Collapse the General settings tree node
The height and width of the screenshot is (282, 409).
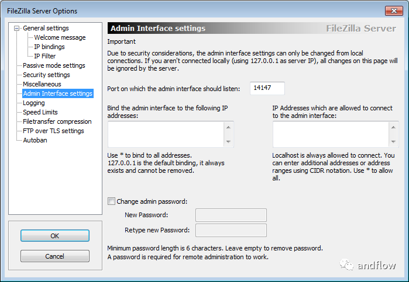click(x=17, y=28)
